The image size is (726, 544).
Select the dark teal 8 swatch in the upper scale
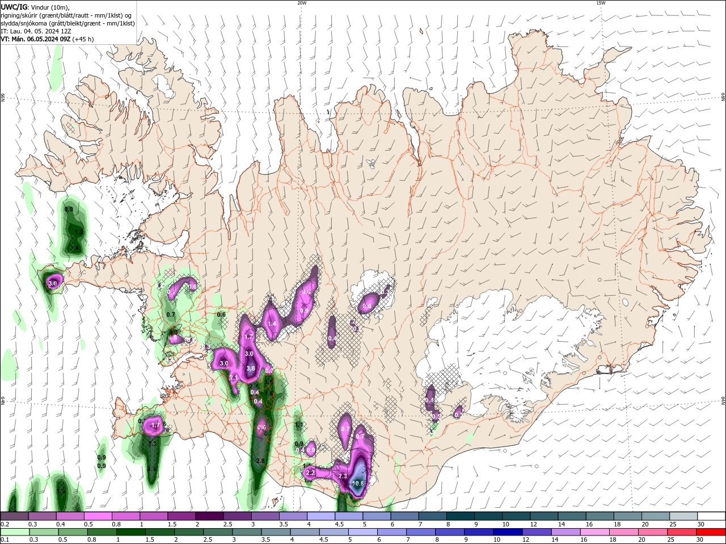461,516
